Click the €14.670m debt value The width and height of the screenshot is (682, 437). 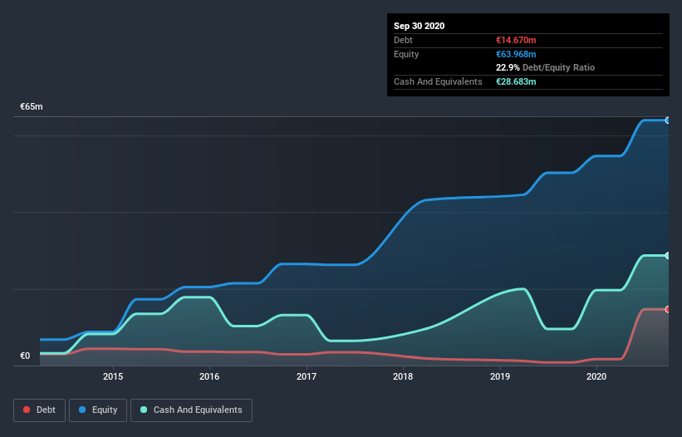tap(517, 41)
